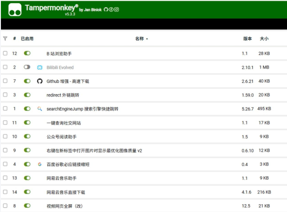Check the box for 网易云音乐直接下载 row
The height and width of the screenshot is (212, 287).
point(6,192)
